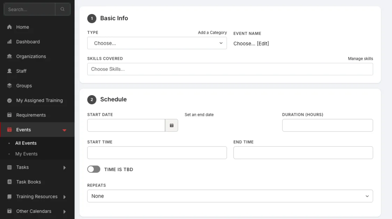
Task: Expand the Tasks submenu arrow
Action: tap(64, 168)
